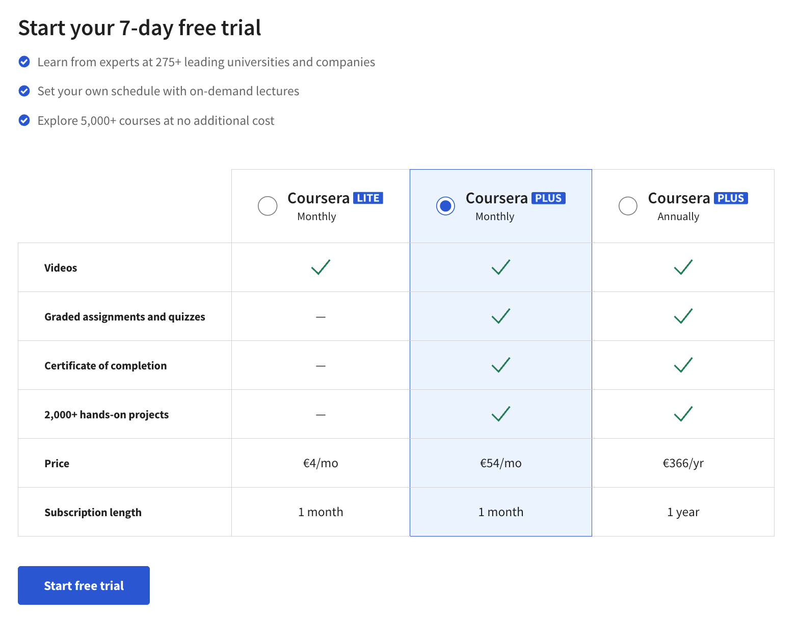Click the checkmark icon beside 5,000+ courses bullet
Screen dimensions: 798x642
tap(24, 120)
